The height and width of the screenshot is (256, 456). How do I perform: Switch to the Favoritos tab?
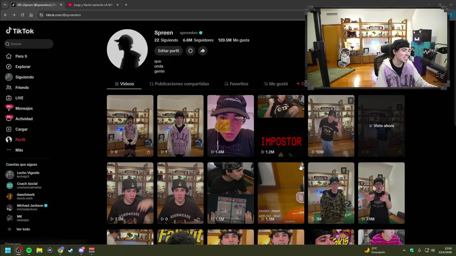coord(236,84)
